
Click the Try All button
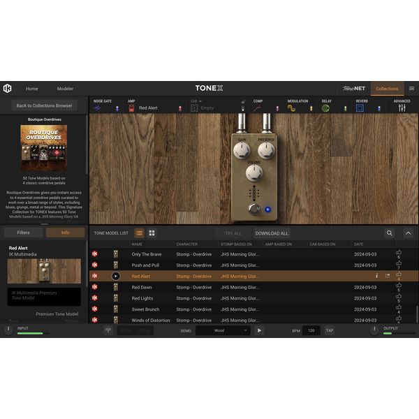point(233,233)
